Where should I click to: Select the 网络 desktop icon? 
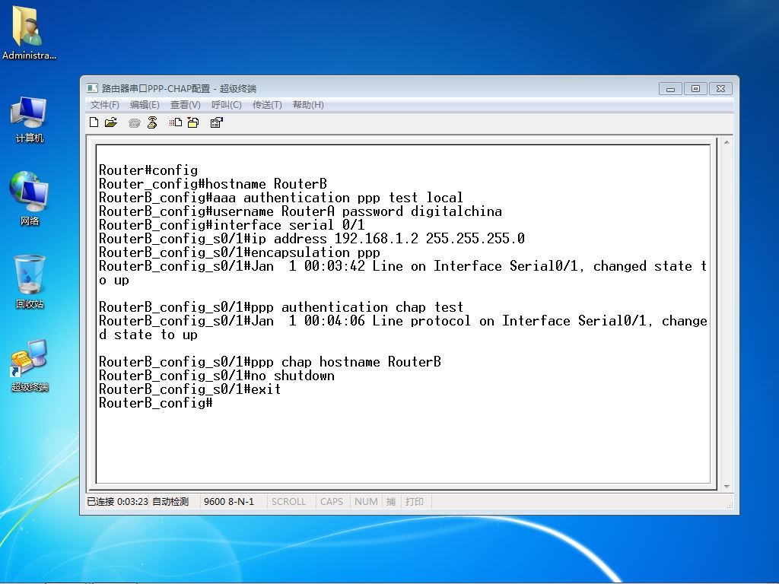tap(30, 198)
